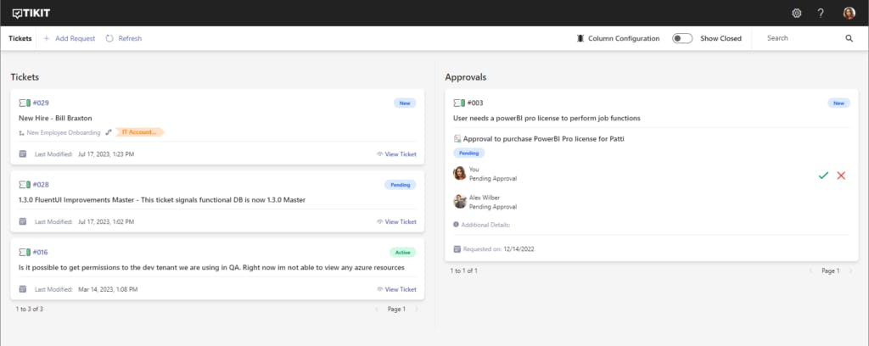The width and height of the screenshot is (869, 346).
Task: Reject the PowerBI request with red X
Action: pos(841,175)
